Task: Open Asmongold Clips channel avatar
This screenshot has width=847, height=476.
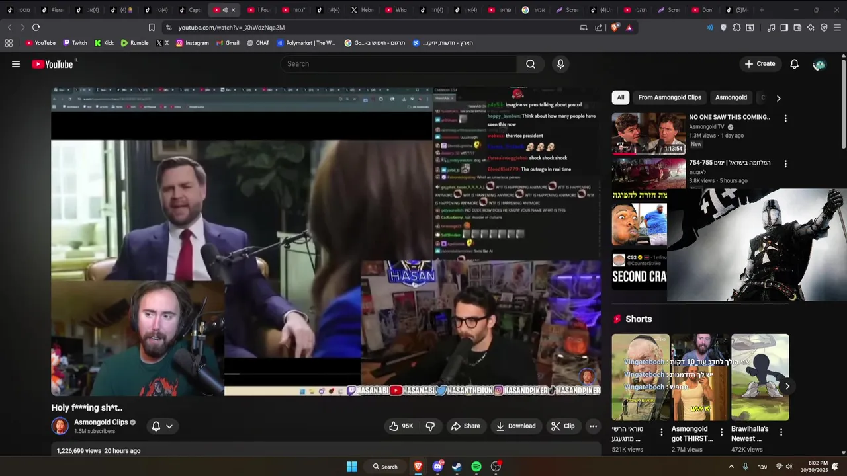Action: (60, 426)
